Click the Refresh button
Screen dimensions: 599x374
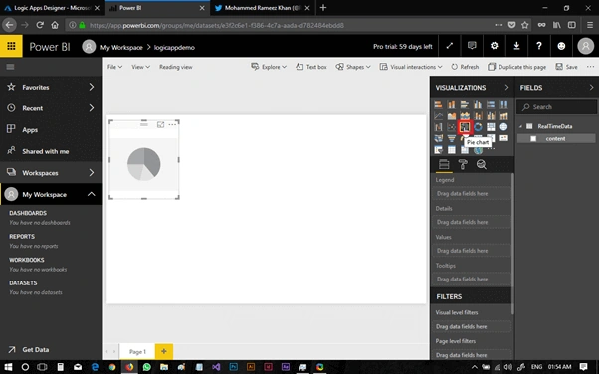[465, 67]
